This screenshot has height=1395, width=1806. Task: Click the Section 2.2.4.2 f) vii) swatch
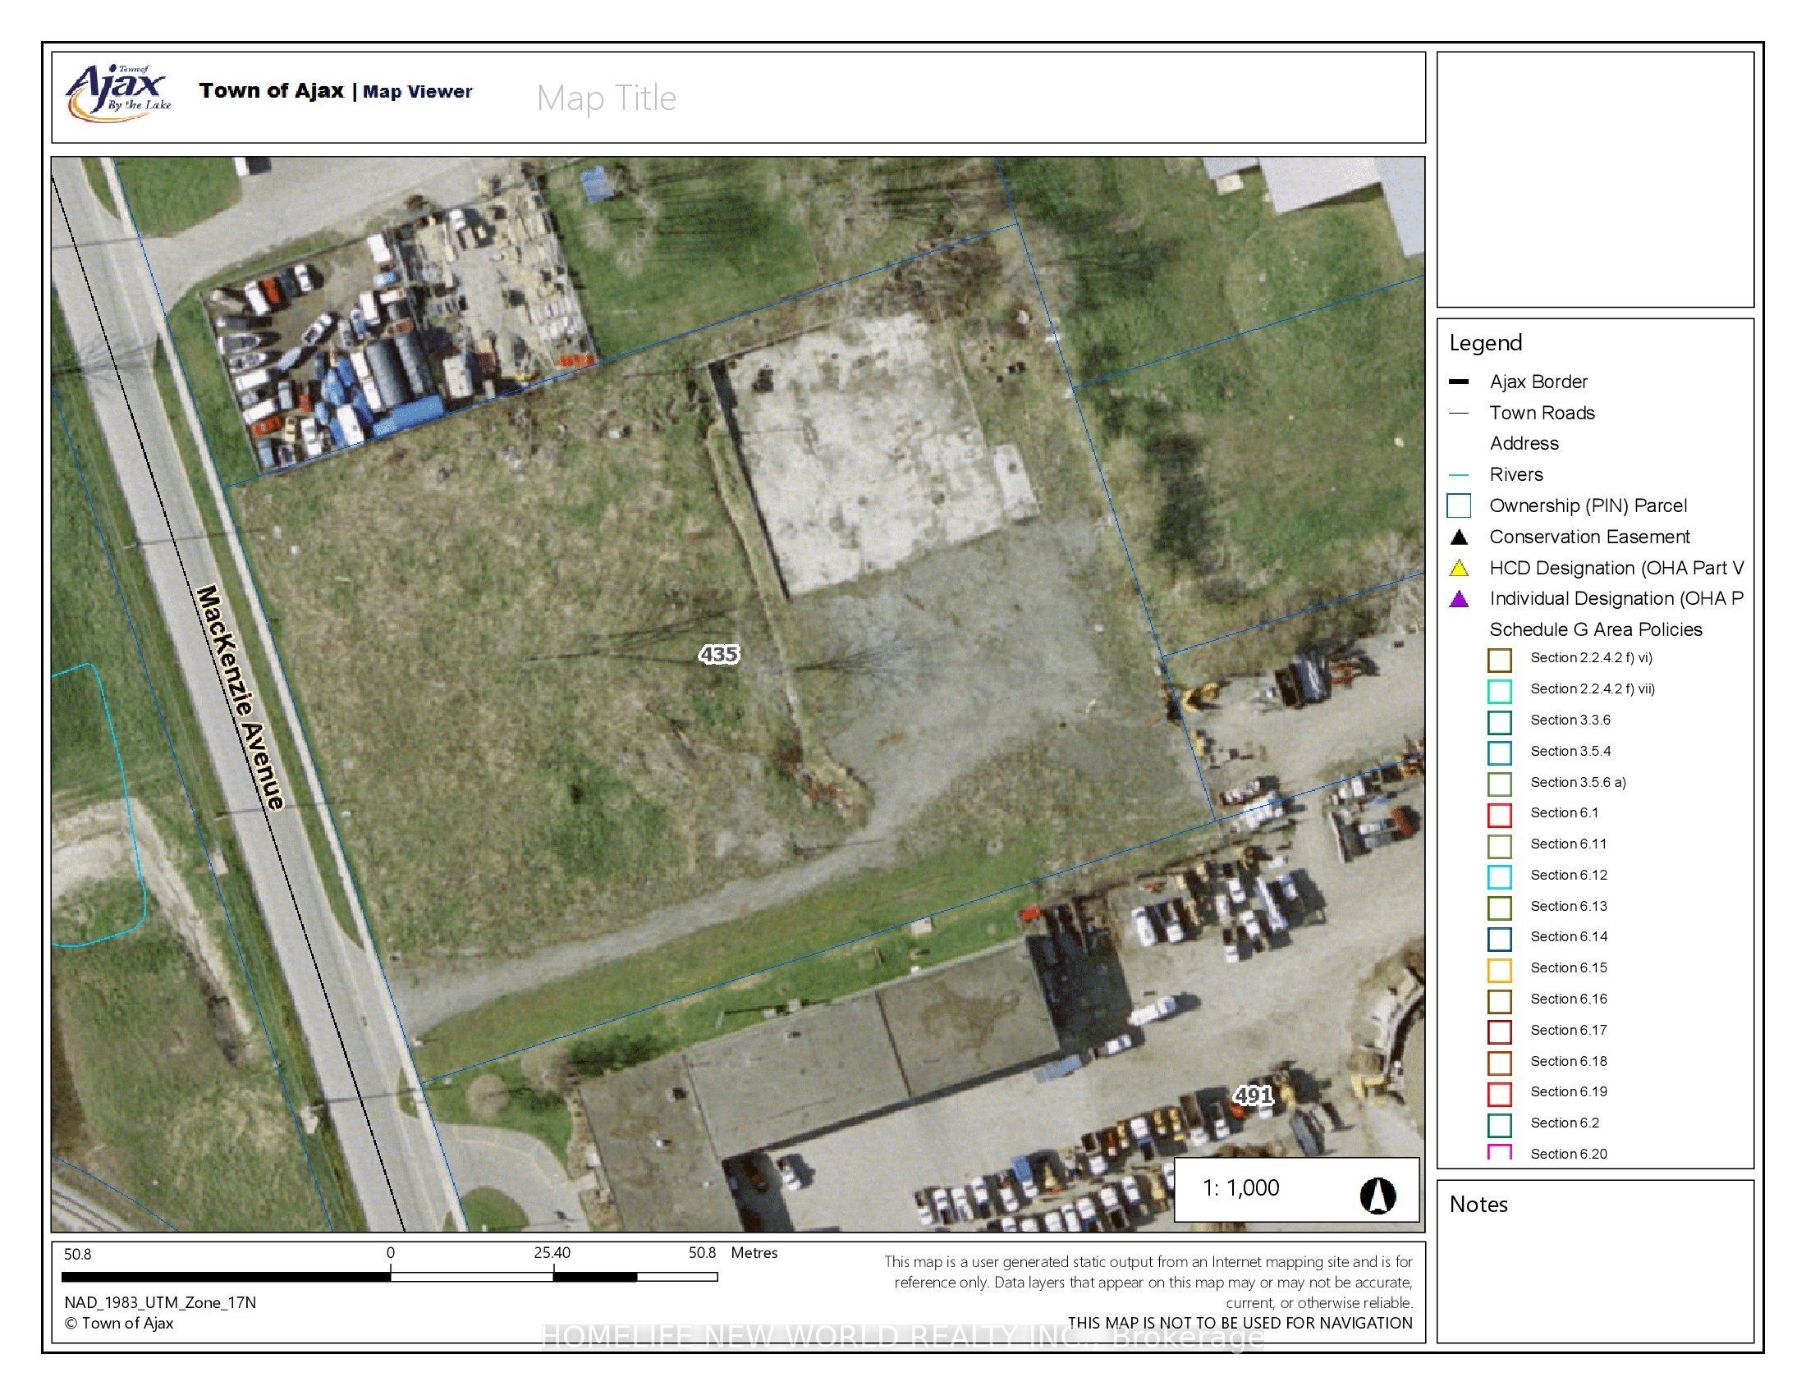point(1499,691)
